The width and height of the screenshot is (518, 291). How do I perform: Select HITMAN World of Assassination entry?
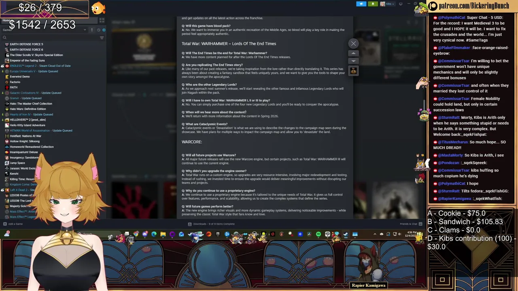coord(41,131)
